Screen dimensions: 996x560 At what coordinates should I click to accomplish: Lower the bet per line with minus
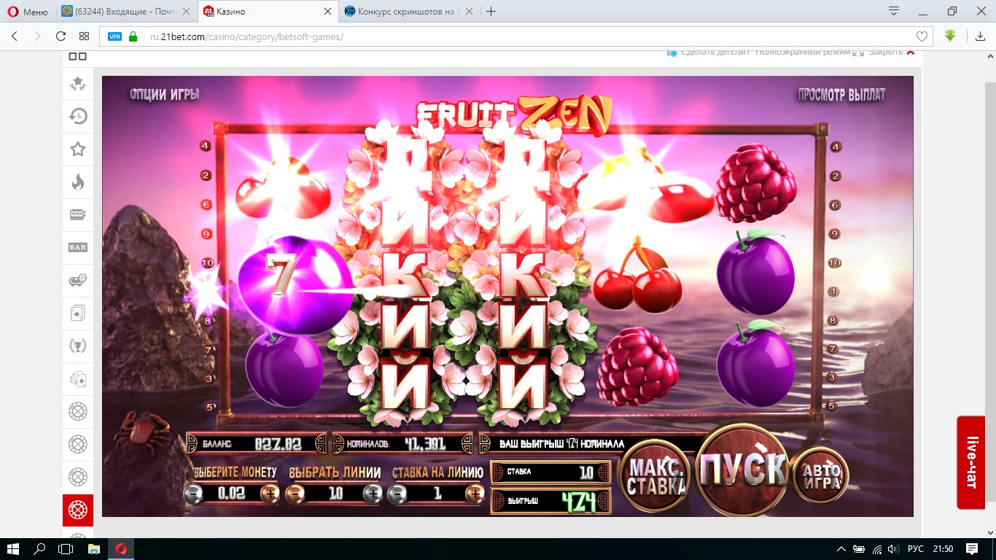point(397,494)
